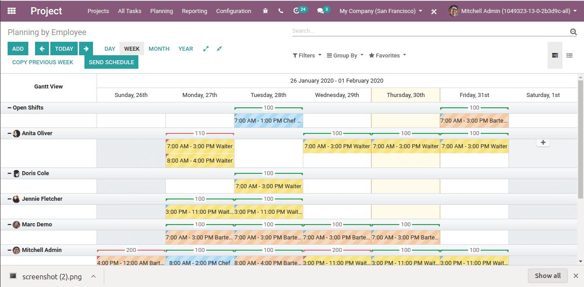Click the collapse rows arrows icon
Viewport: 584px width, 287px height.
[219, 49]
